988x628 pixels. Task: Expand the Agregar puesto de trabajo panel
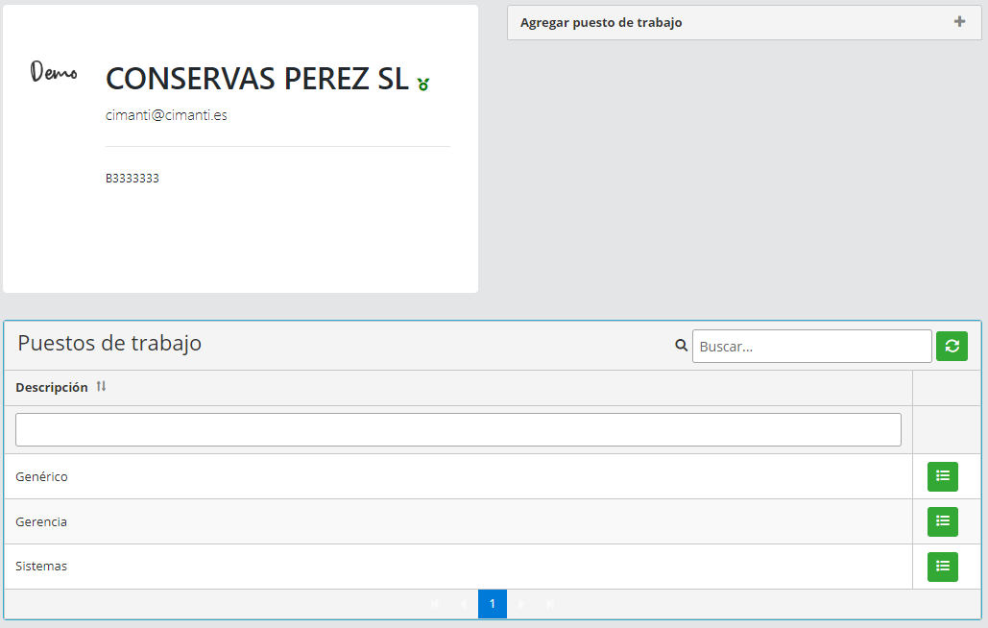click(601, 22)
